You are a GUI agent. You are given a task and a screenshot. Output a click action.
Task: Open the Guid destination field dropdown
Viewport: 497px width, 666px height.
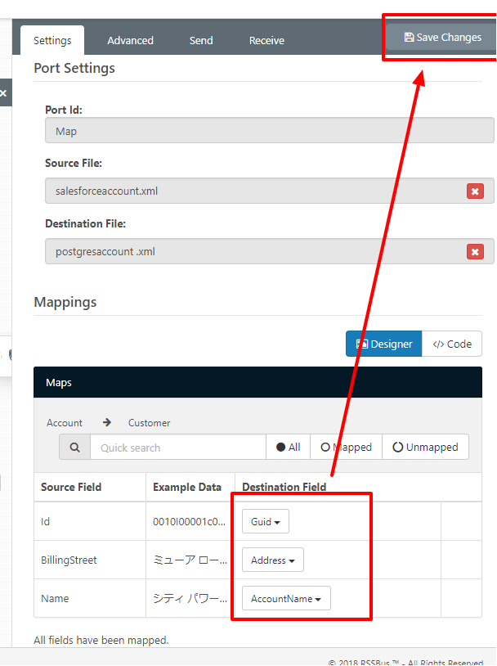(x=266, y=521)
